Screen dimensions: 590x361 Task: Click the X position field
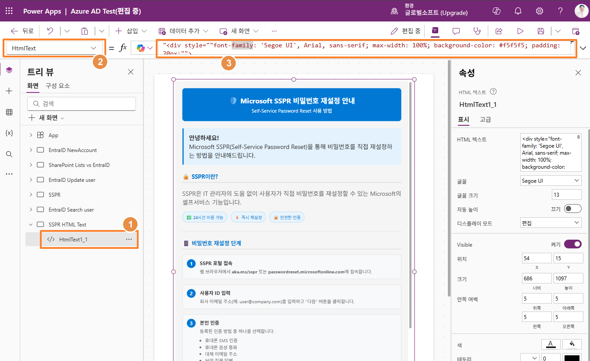click(537, 258)
